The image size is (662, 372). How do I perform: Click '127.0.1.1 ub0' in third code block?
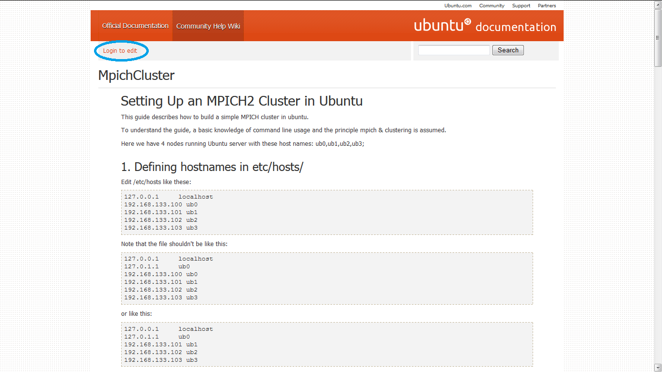[157, 337]
